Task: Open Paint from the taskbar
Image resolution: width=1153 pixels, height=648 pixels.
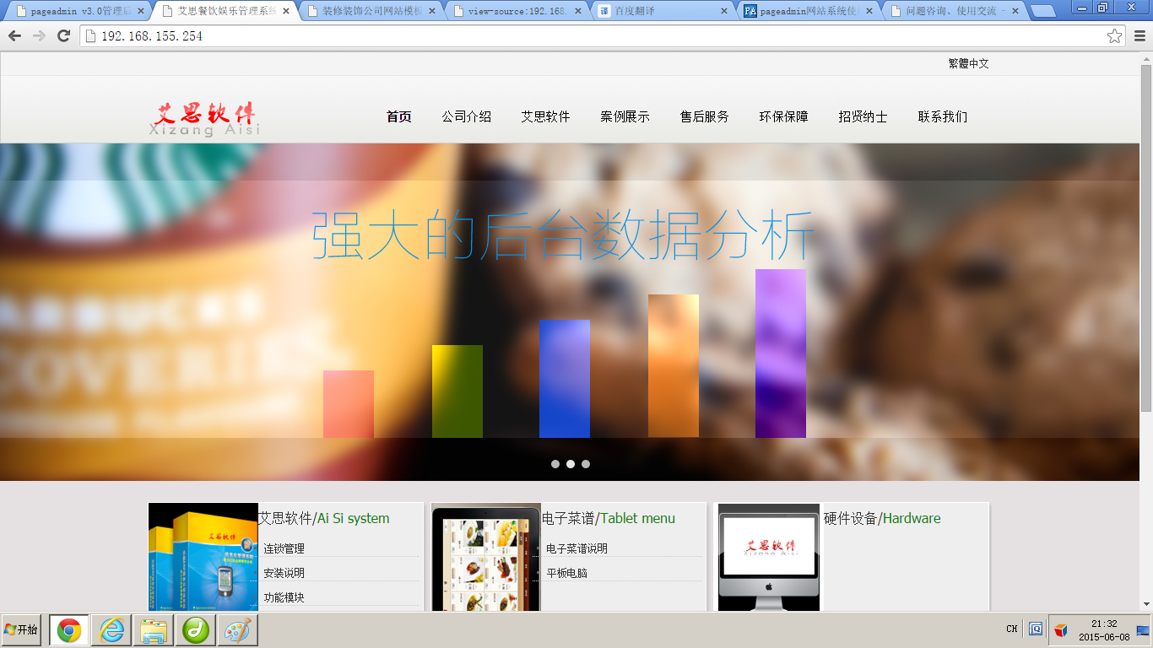Action: 237,630
